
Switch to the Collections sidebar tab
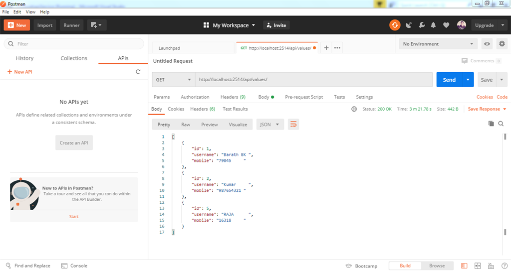click(74, 58)
